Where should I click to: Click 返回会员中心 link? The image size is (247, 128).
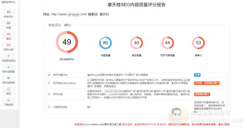click(8, 2)
